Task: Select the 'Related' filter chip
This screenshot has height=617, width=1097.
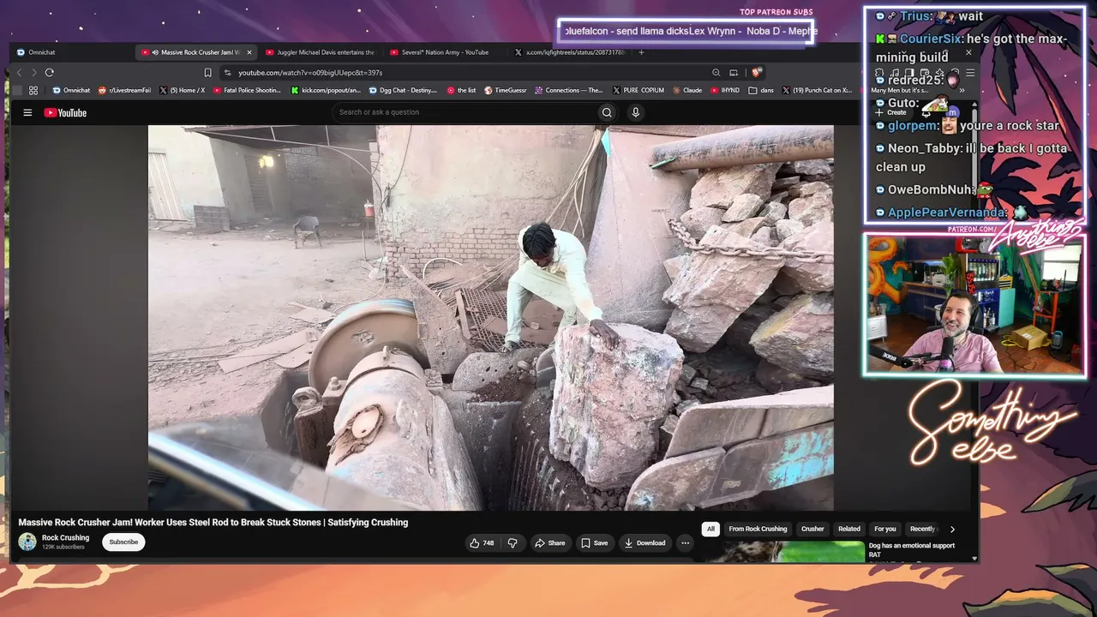Action: point(849,530)
